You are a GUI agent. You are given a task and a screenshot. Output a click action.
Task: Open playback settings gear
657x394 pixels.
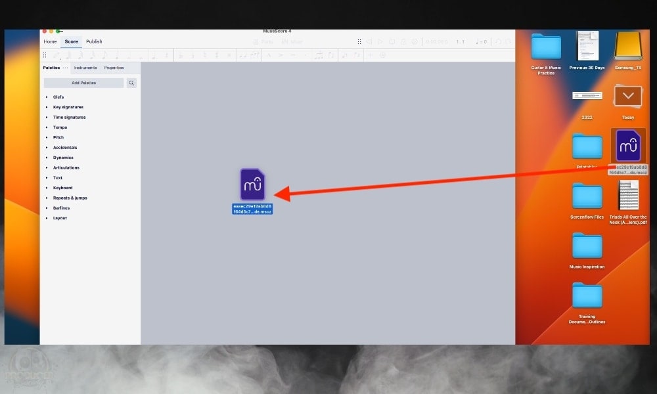pyautogui.click(x=415, y=42)
